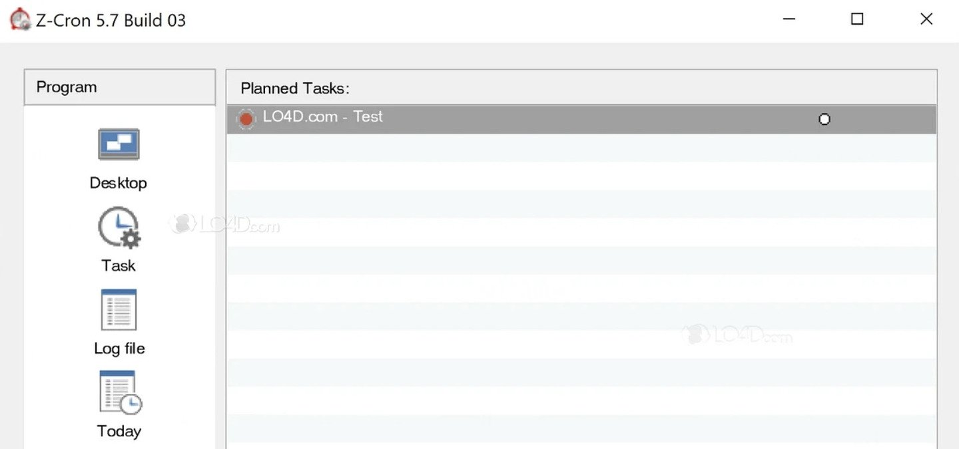
Task: Click the Log file text label
Action: (x=119, y=349)
